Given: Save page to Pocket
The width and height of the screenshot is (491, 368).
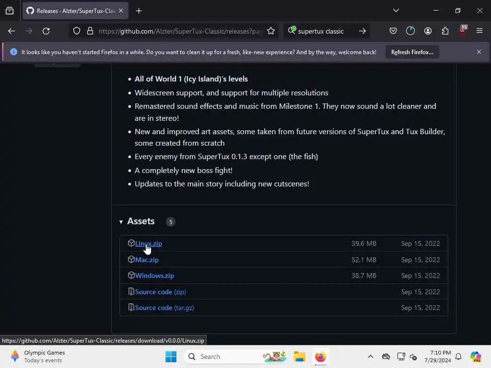Looking at the screenshot, I should (393, 31).
